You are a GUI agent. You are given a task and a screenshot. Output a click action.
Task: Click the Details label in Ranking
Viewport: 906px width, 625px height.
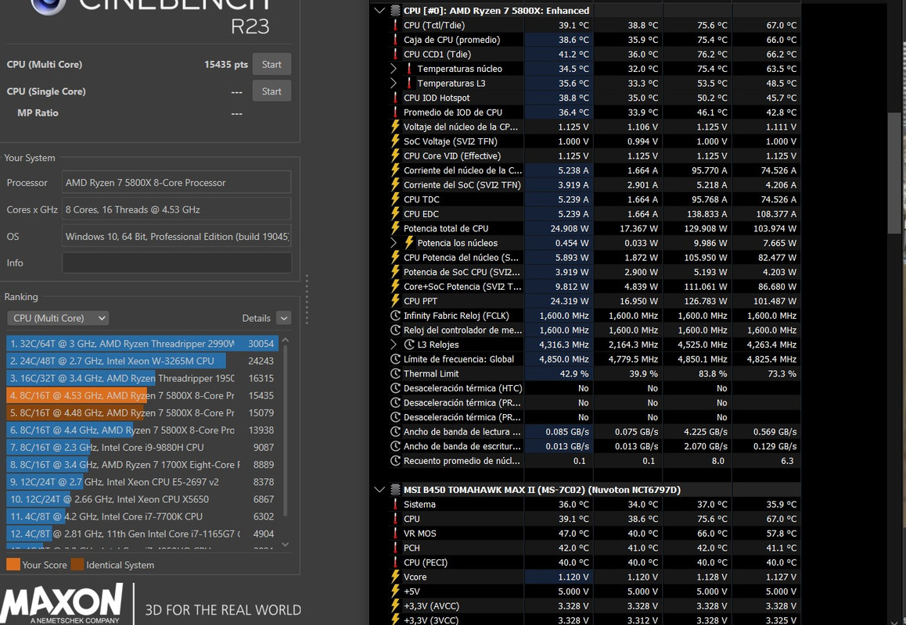click(256, 318)
